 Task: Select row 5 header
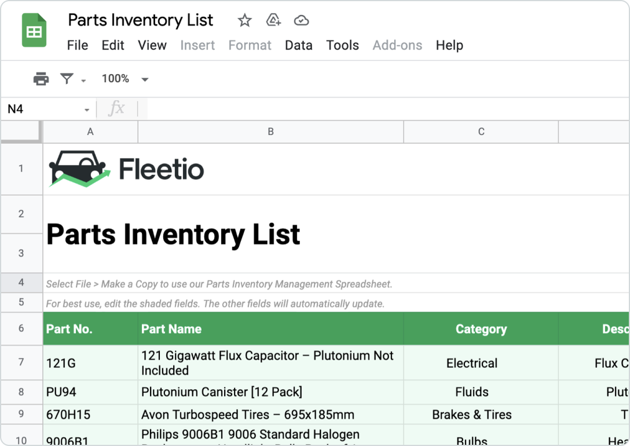pos(22,302)
